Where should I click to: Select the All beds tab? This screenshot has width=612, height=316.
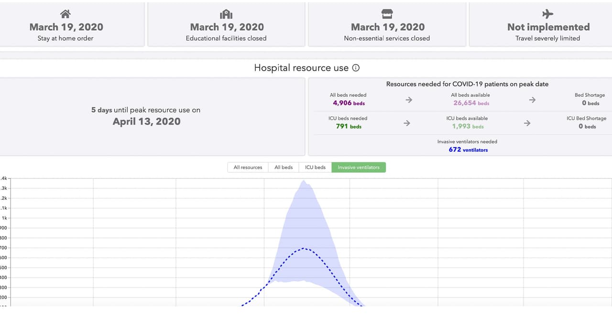[x=284, y=168]
